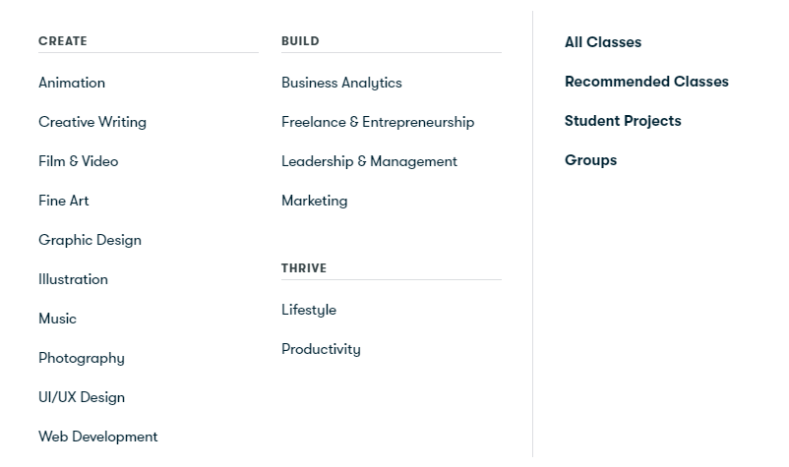Open the Lifestyle category

click(309, 310)
